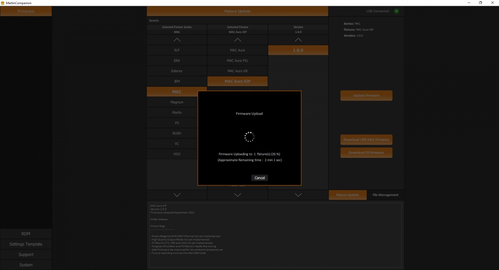The height and width of the screenshot is (270, 499).
Task: Click the 'Selected Fixture Series' column header
Action: [x=177, y=27]
